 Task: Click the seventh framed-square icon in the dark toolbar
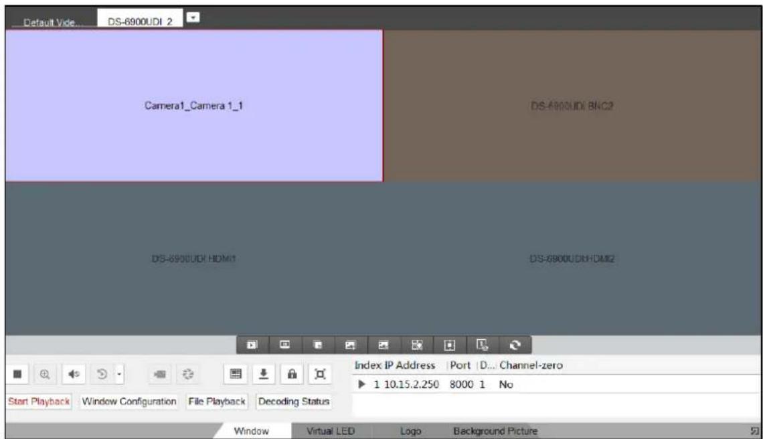[x=449, y=345]
